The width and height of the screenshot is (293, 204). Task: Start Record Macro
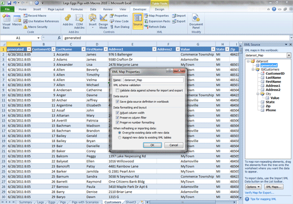click(35, 16)
